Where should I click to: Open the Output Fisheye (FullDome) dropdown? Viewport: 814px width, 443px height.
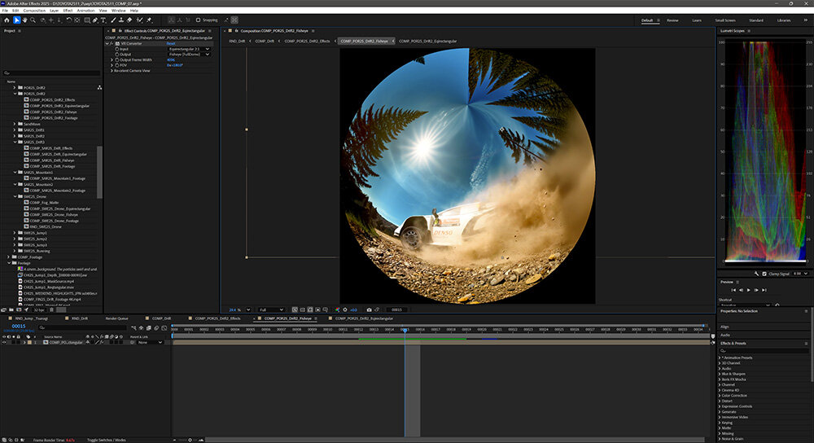click(189, 55)
